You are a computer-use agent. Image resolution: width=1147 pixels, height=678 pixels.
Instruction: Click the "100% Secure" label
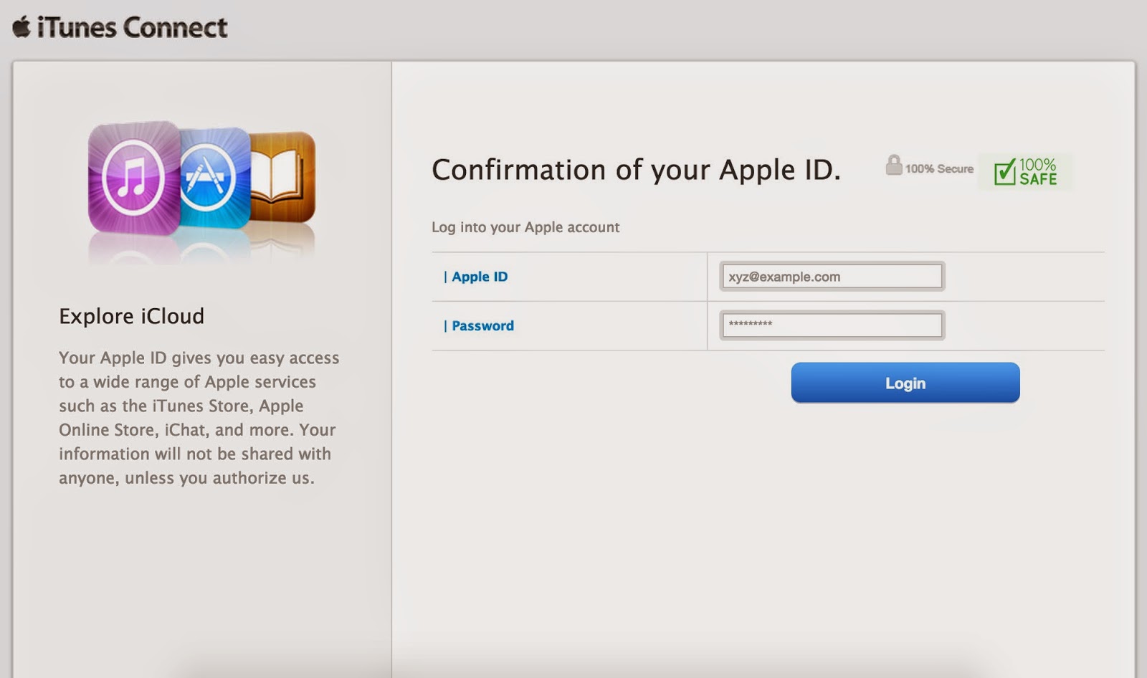(x=939, y=169)
